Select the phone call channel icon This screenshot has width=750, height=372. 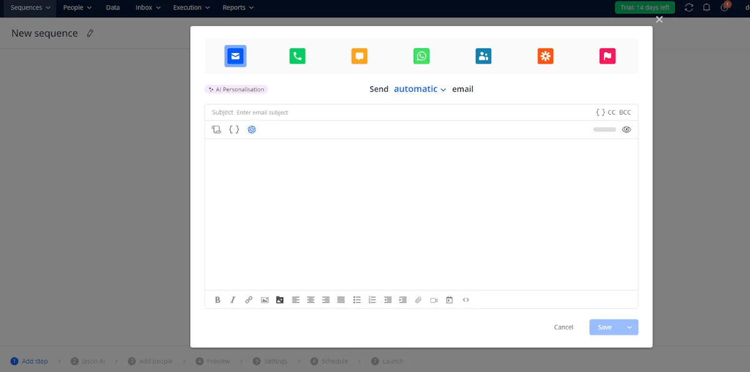click(x=297, y=56)
